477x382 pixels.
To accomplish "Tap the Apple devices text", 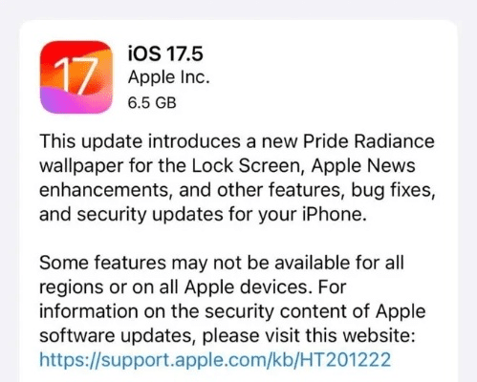I will [x=247, y=287].
